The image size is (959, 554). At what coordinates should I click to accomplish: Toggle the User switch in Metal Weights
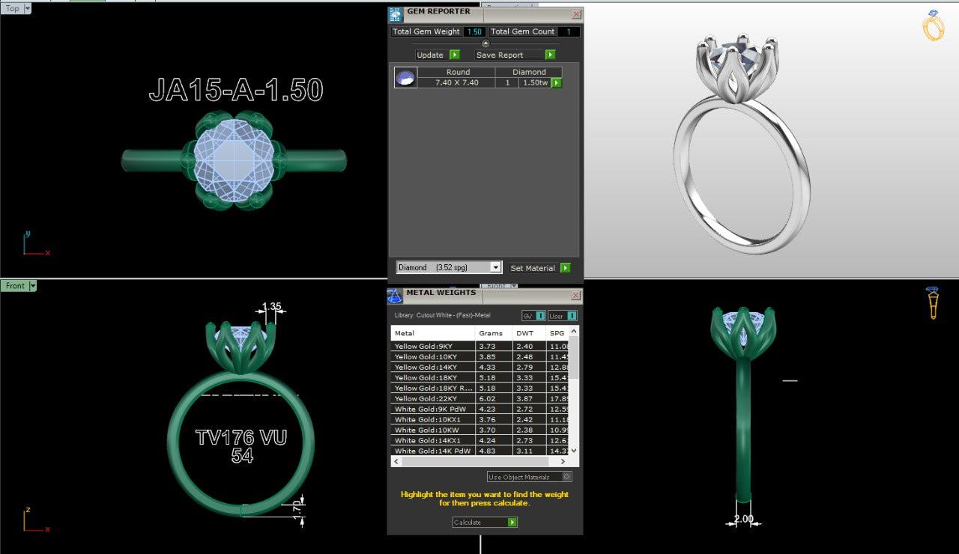[x=562, y=316]
